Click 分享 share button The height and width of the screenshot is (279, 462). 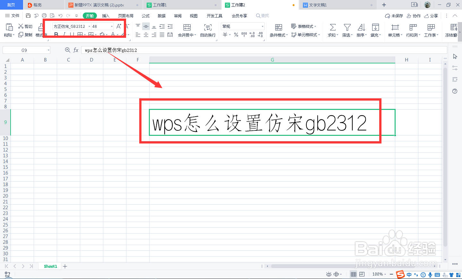coord(431,16)
